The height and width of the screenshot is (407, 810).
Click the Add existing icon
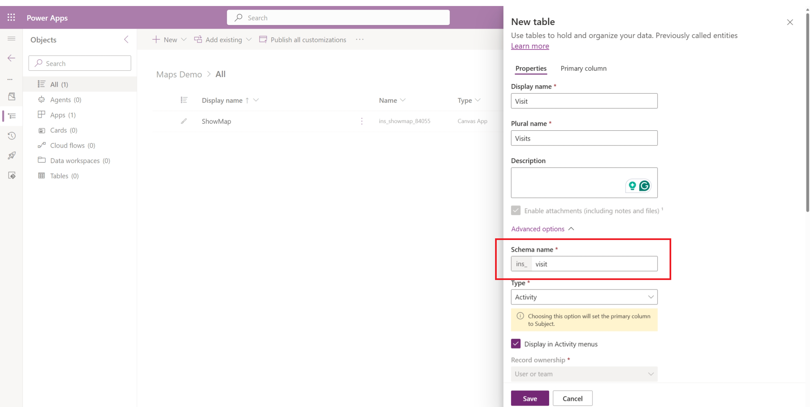pyautogui.click(x=198, y=39)
